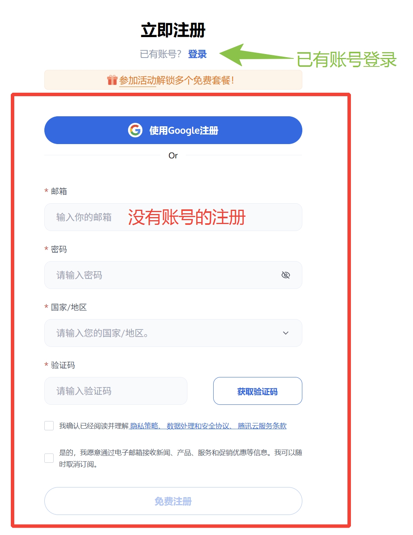Viewport: 413px width, 535px height.
Task: Select the 国家/地区 combo box
Action: click(173, 333)
